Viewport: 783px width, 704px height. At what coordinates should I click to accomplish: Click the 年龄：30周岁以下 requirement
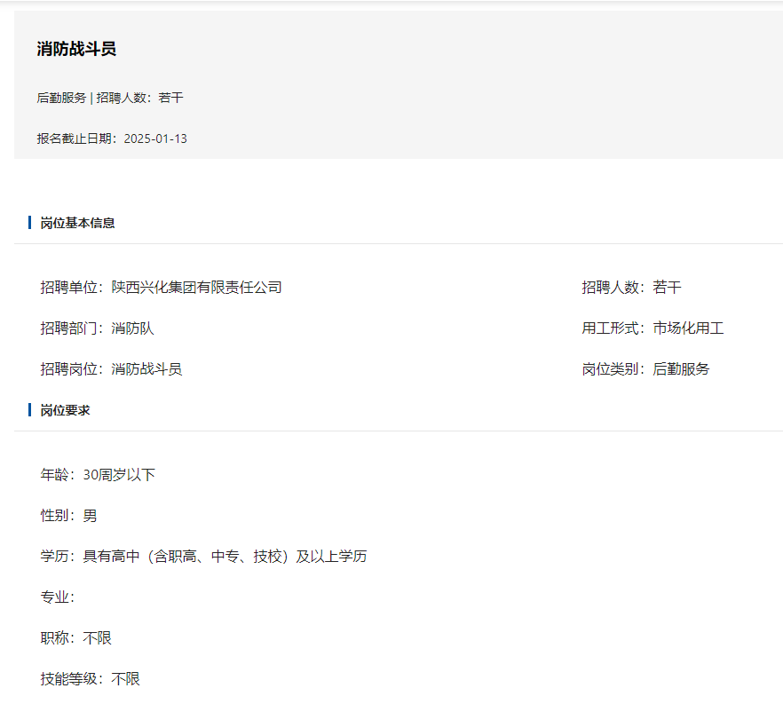pyautogui.click(x=98, y=475)
